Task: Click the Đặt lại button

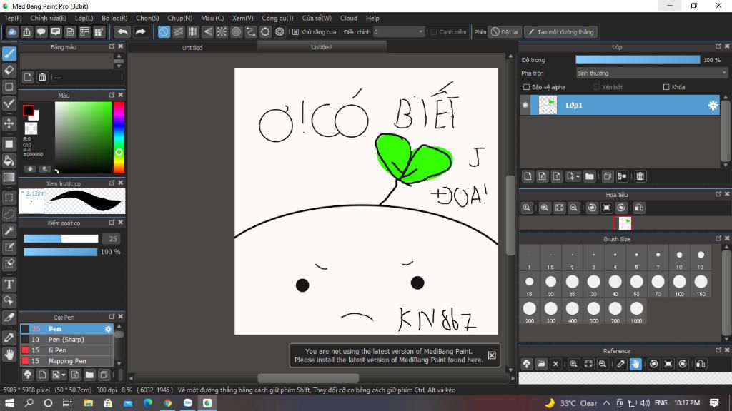Action: pyautogui.click(x=504, y=31)
